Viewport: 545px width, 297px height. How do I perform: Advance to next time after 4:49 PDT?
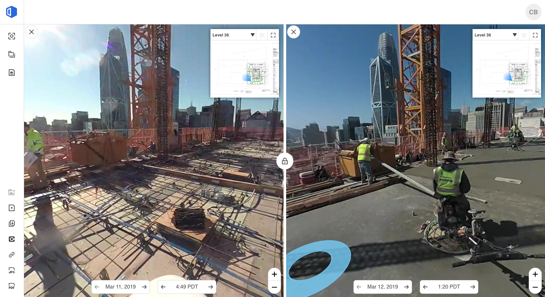(210, 287)
